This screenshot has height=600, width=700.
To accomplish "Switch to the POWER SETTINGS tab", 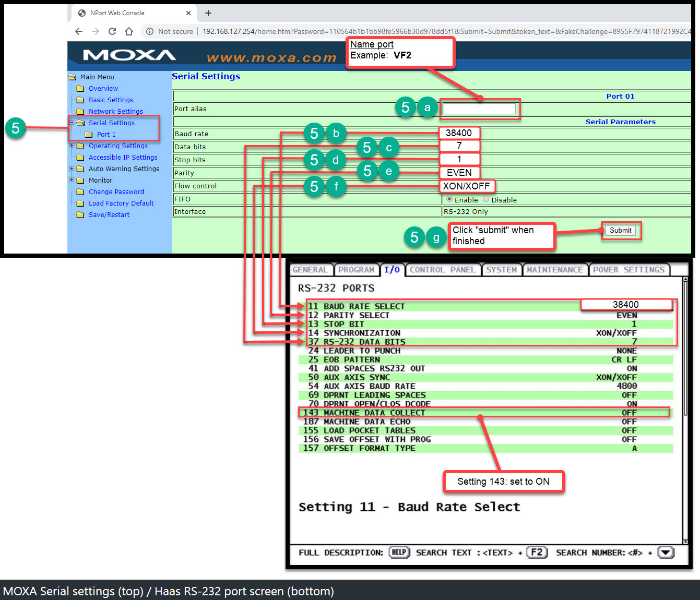I will coord(629,270).
